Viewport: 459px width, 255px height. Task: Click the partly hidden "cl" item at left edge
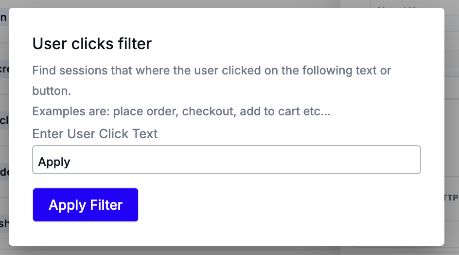coord(4,120)
